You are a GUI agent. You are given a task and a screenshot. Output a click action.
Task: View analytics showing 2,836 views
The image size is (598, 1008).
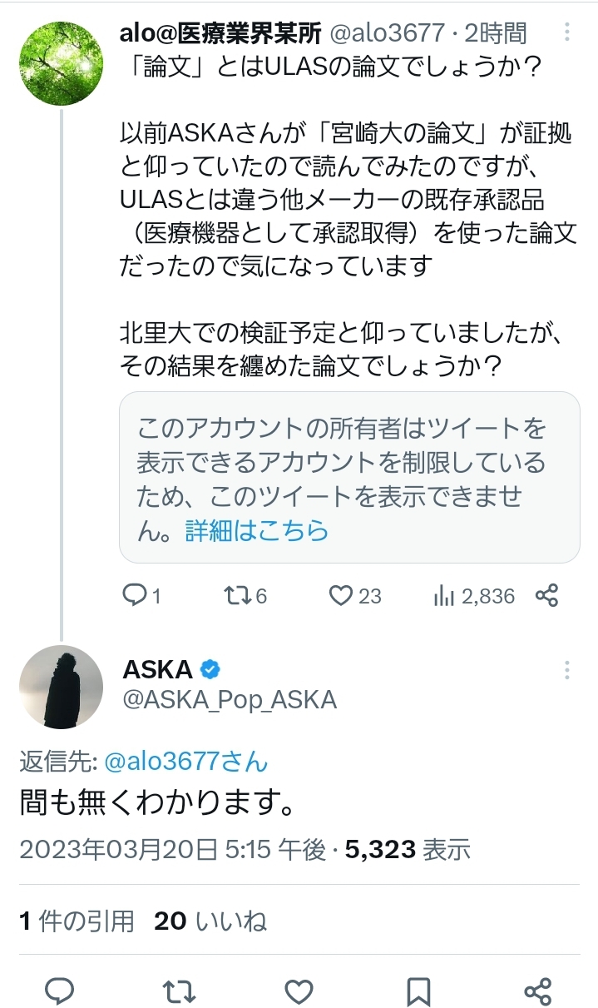tap(475, 595)
